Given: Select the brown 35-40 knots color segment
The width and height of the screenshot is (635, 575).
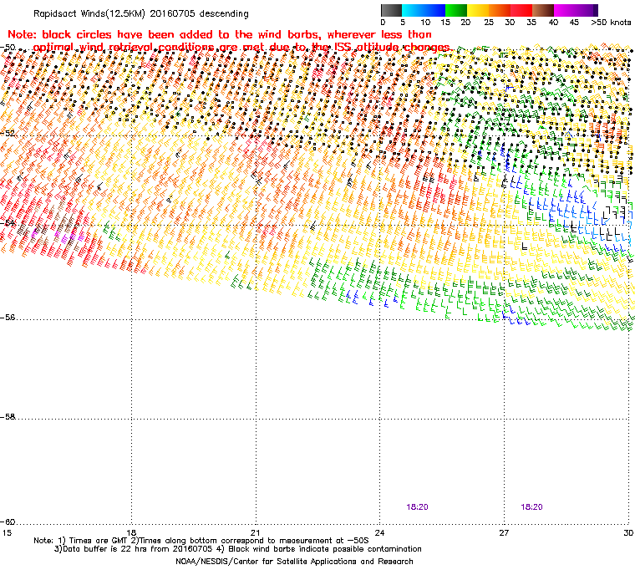Looking at the screenshot, I should click(543, 10).
